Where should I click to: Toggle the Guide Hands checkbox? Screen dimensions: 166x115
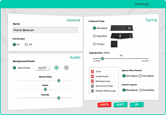click(92, 76)
